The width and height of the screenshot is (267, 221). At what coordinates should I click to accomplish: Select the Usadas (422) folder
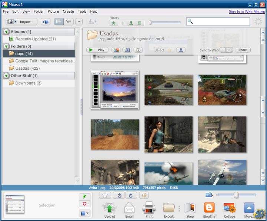click(x=39, y=68)
